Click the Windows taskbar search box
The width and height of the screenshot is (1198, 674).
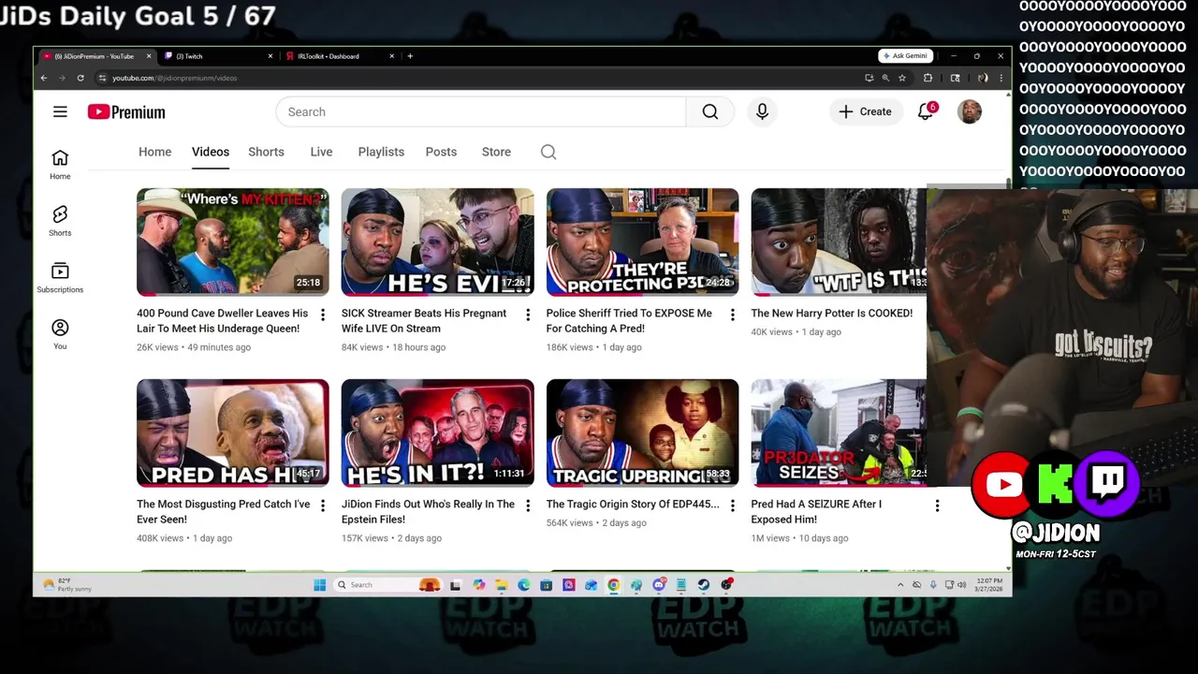(x=388, y=585)
